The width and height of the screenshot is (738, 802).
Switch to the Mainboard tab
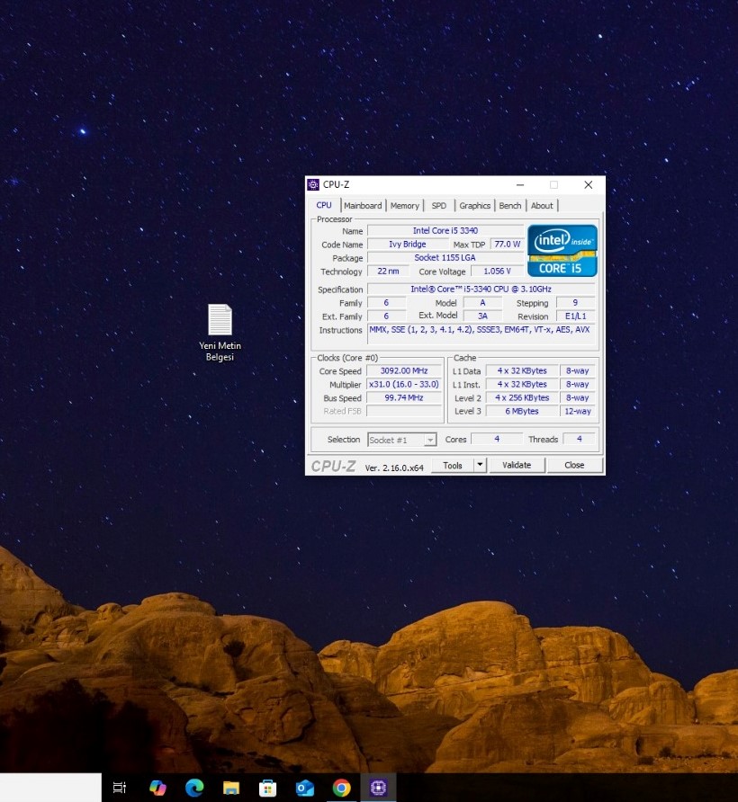(x=363, y=206)
